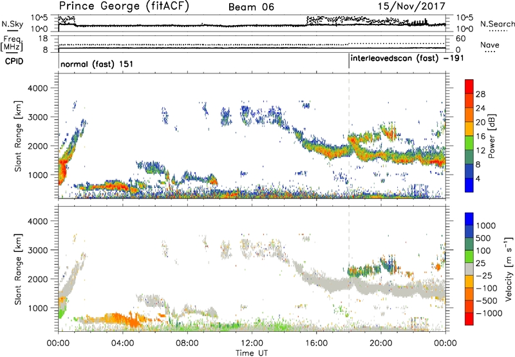Click the date '15/Nov/2017'
The height and width of the screenshot is (357, 515).
pos(411,6)
